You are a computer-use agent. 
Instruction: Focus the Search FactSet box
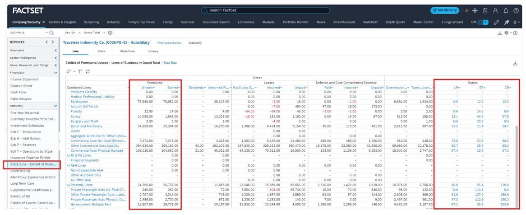click(x=265, y=10)
